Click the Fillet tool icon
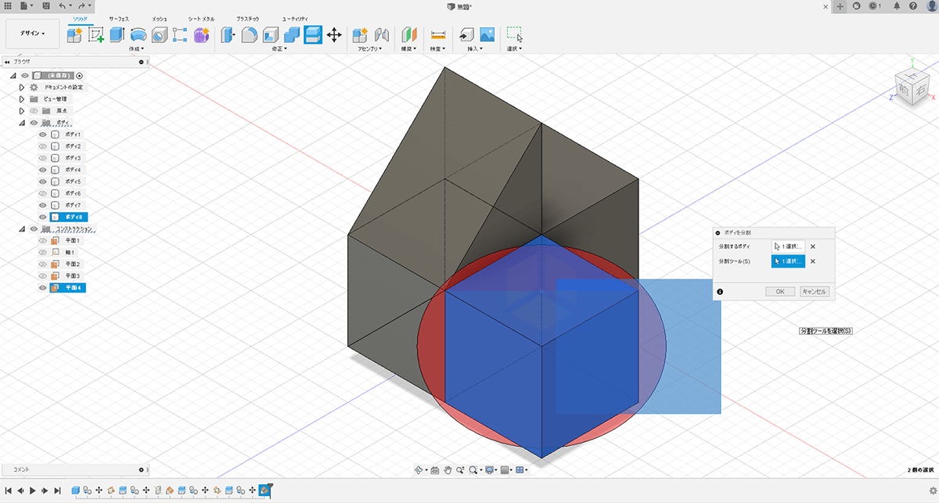 click(249, 34)
